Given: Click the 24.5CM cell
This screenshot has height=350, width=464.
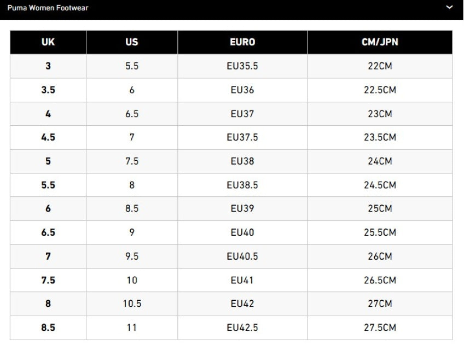Looking at the screenshot, I should pos(380,185).
